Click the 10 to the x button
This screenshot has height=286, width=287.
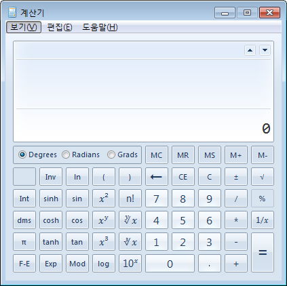tap(130, 264)
